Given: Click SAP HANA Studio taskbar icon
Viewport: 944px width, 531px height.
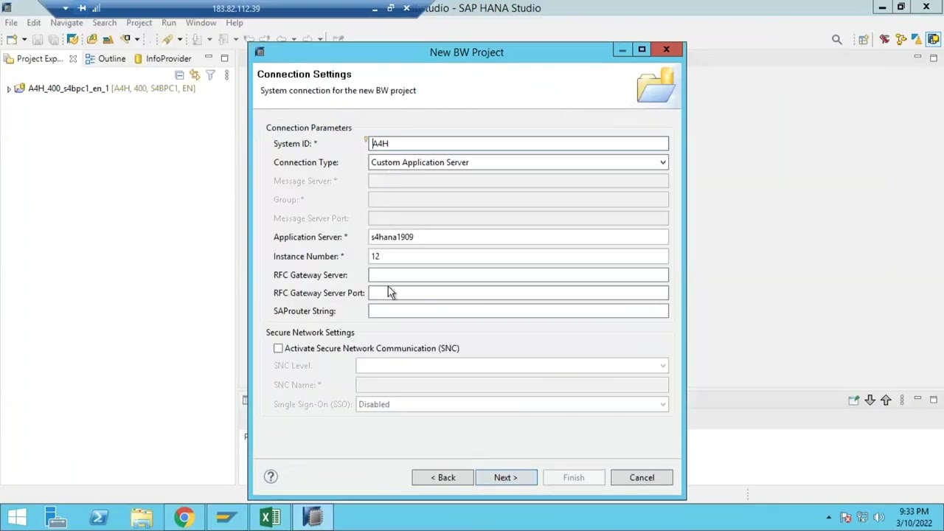Looking at the screenshot, I should 313,517.
